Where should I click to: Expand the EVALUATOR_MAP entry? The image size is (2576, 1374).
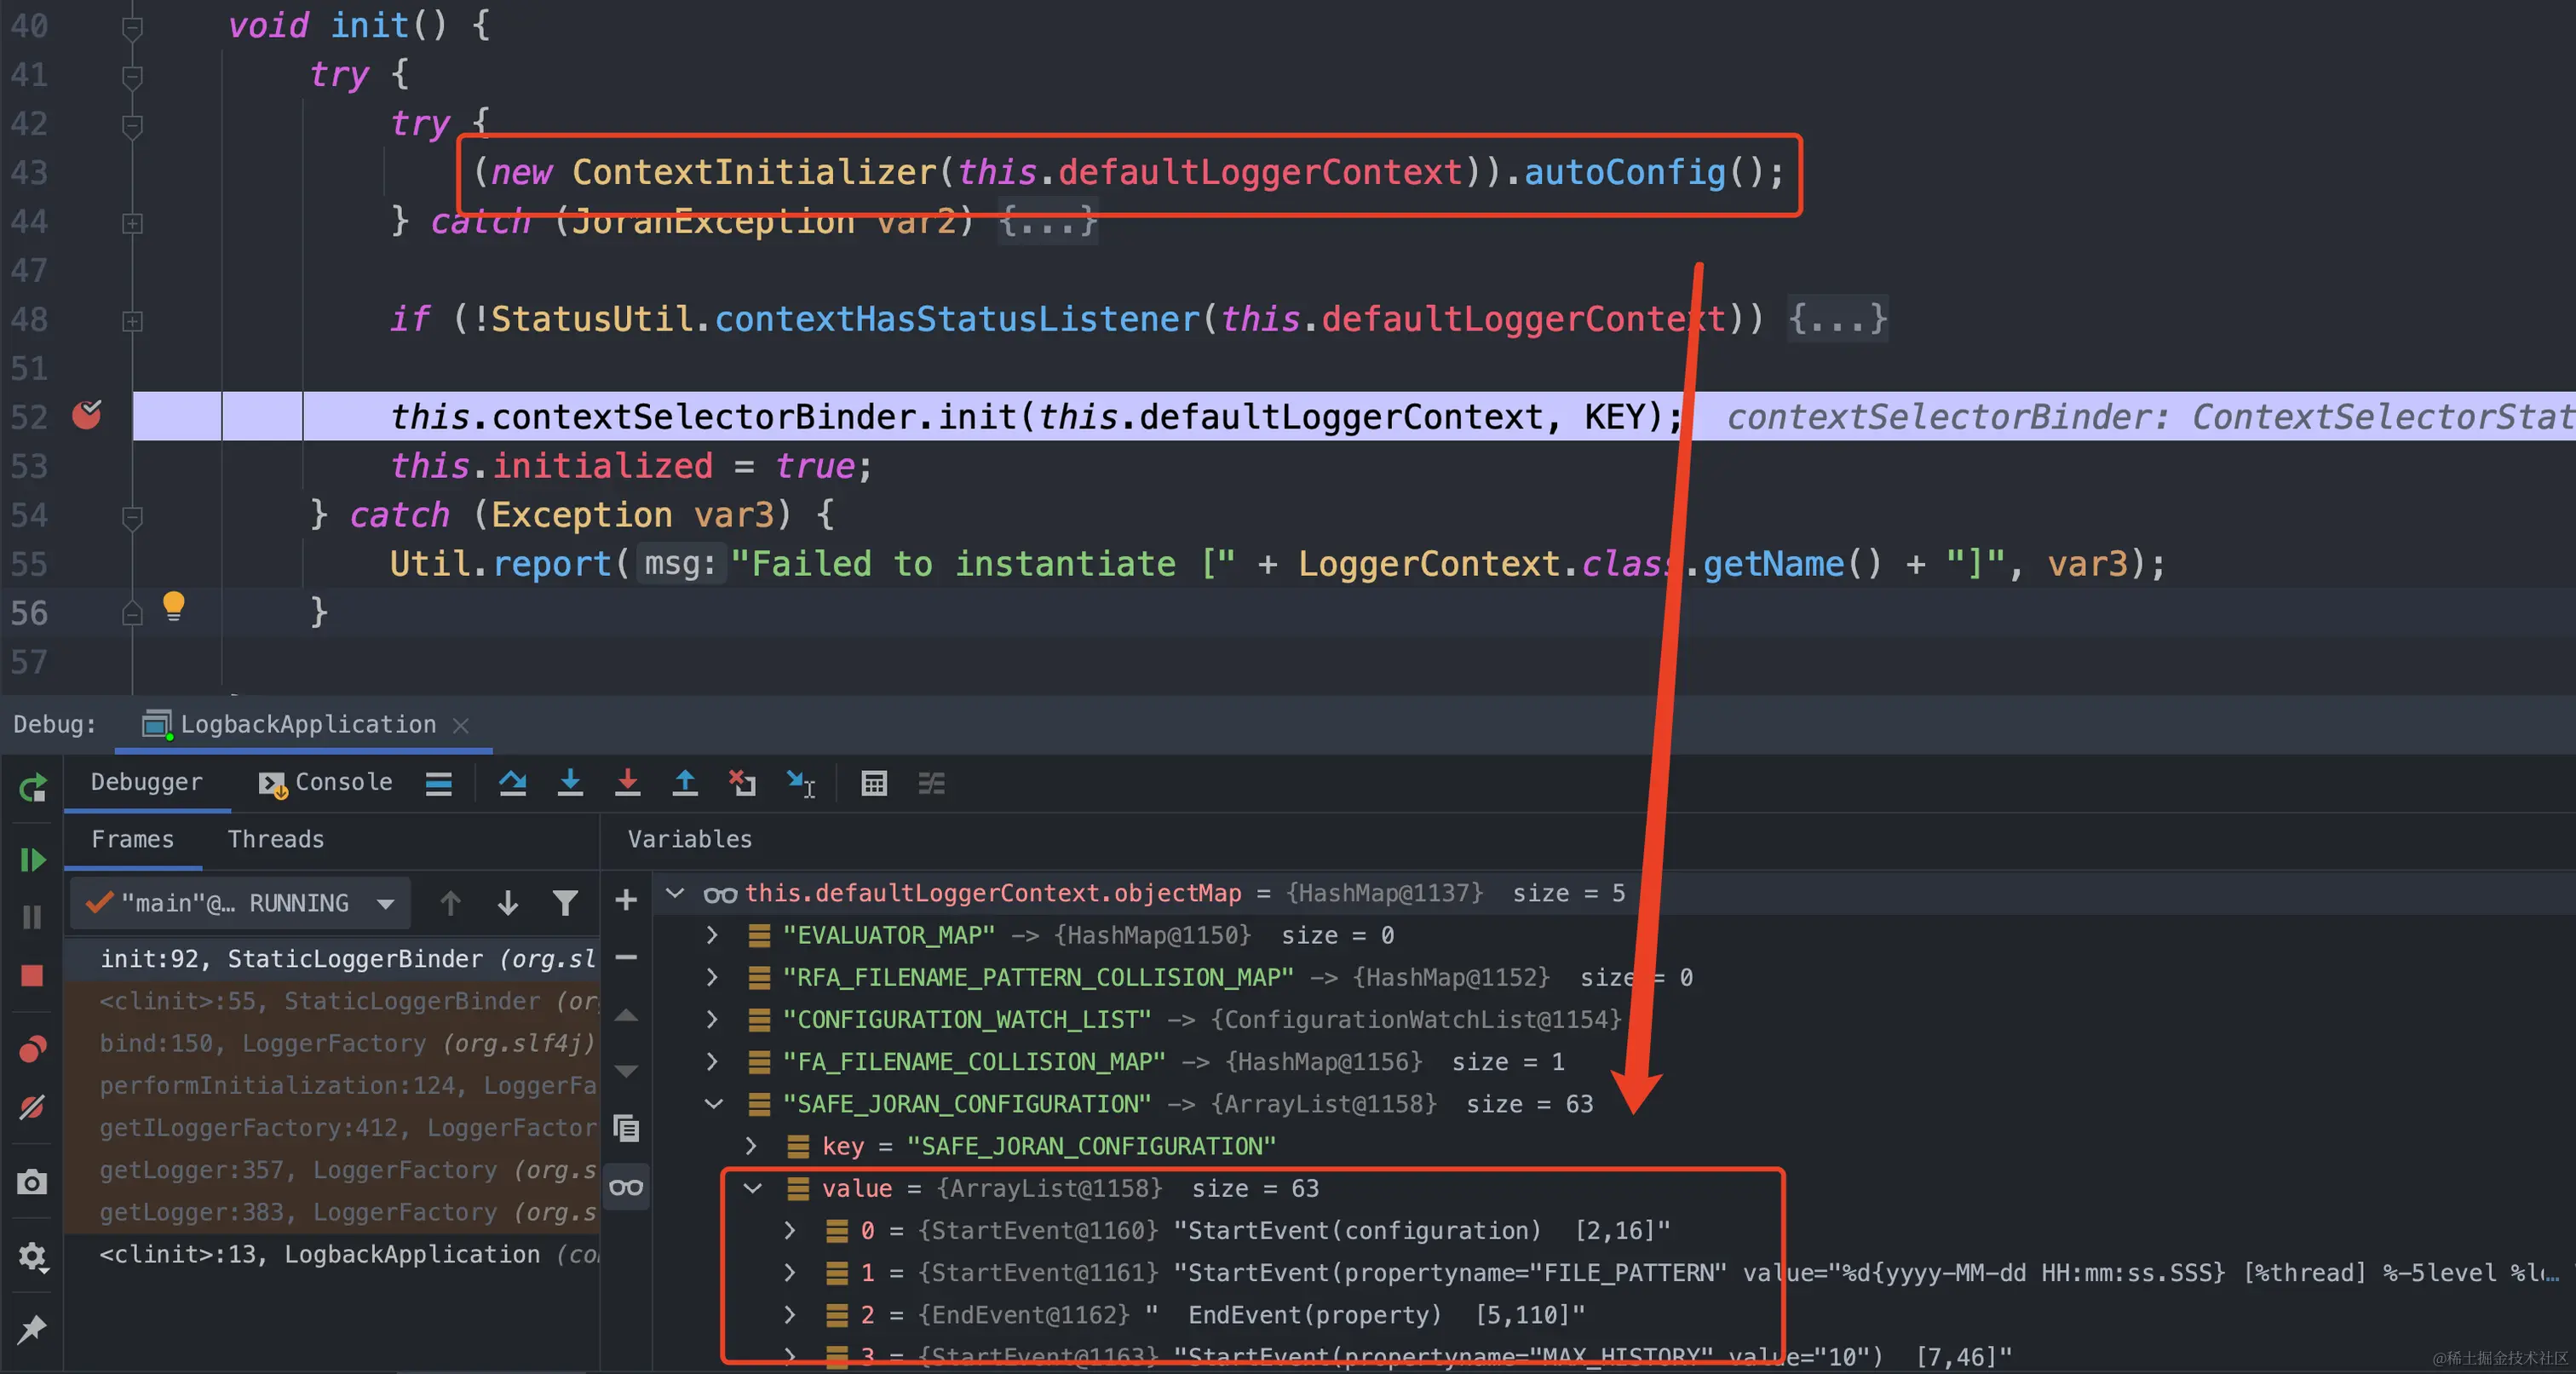pyautogui.click(x=712, y=935)
